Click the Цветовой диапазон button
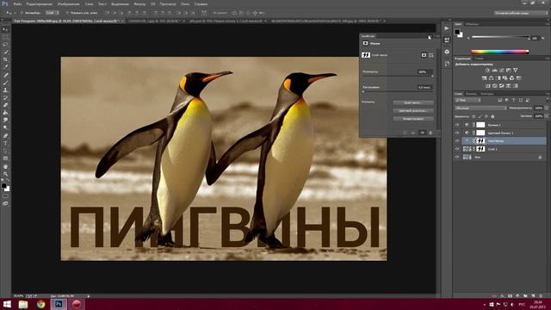551x310 pixels. [413, 111]
